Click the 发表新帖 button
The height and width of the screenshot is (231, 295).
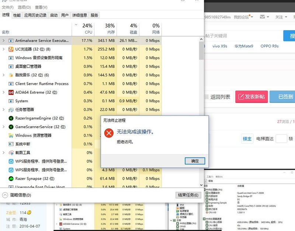pos(251,97)
